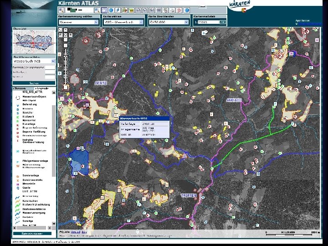Click legend scroll up arrow
The width and height of the screenshot is (328, 246).
pyautogui.click(x=54, y=92)
